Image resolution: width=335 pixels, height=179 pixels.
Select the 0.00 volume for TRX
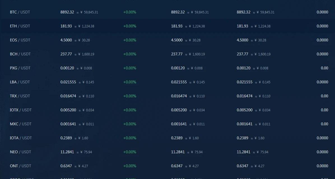pos(325,96)
